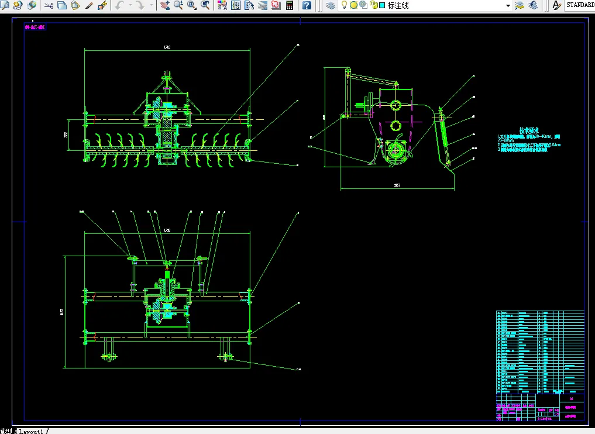Click Make Object's Layer Current icon

tap(520, 5)
